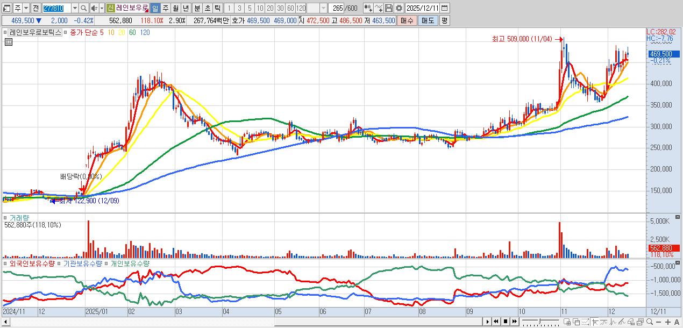
Task: Select the 틱 tick period toggle
Action: coord(217,8)
